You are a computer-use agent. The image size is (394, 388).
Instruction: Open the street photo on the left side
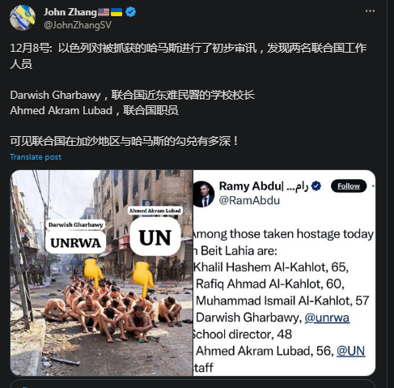[x=102, y=273]
